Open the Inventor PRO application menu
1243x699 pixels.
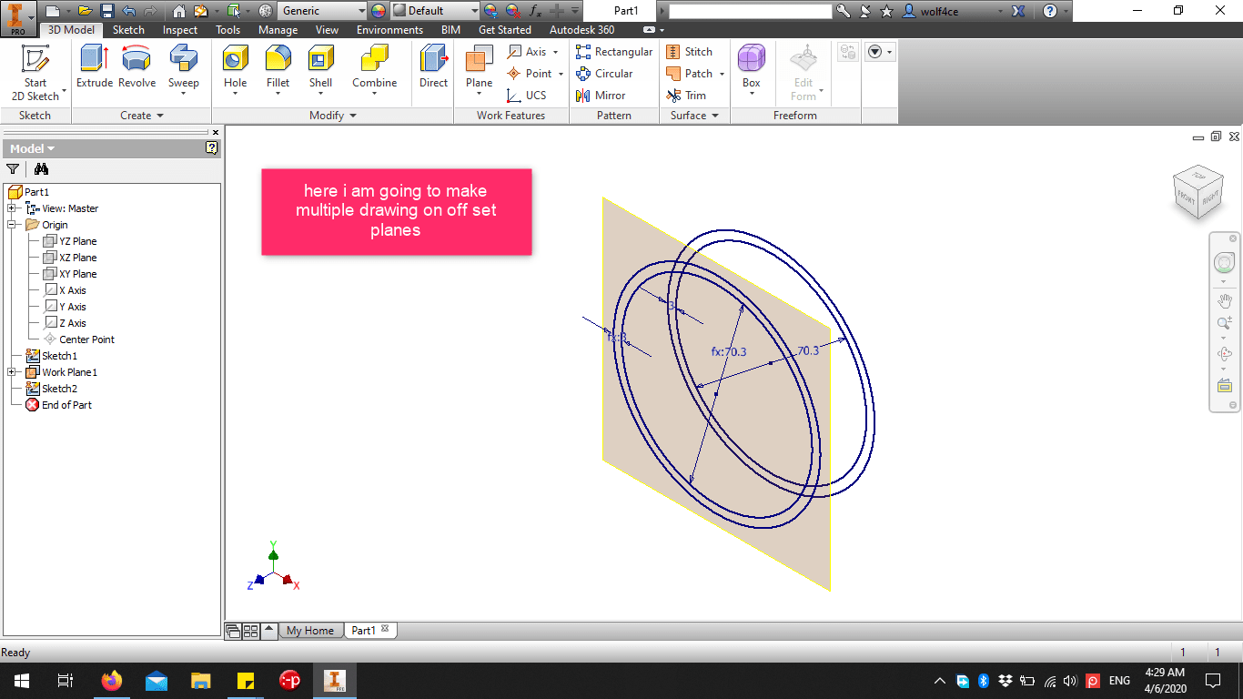pos(18,17)
